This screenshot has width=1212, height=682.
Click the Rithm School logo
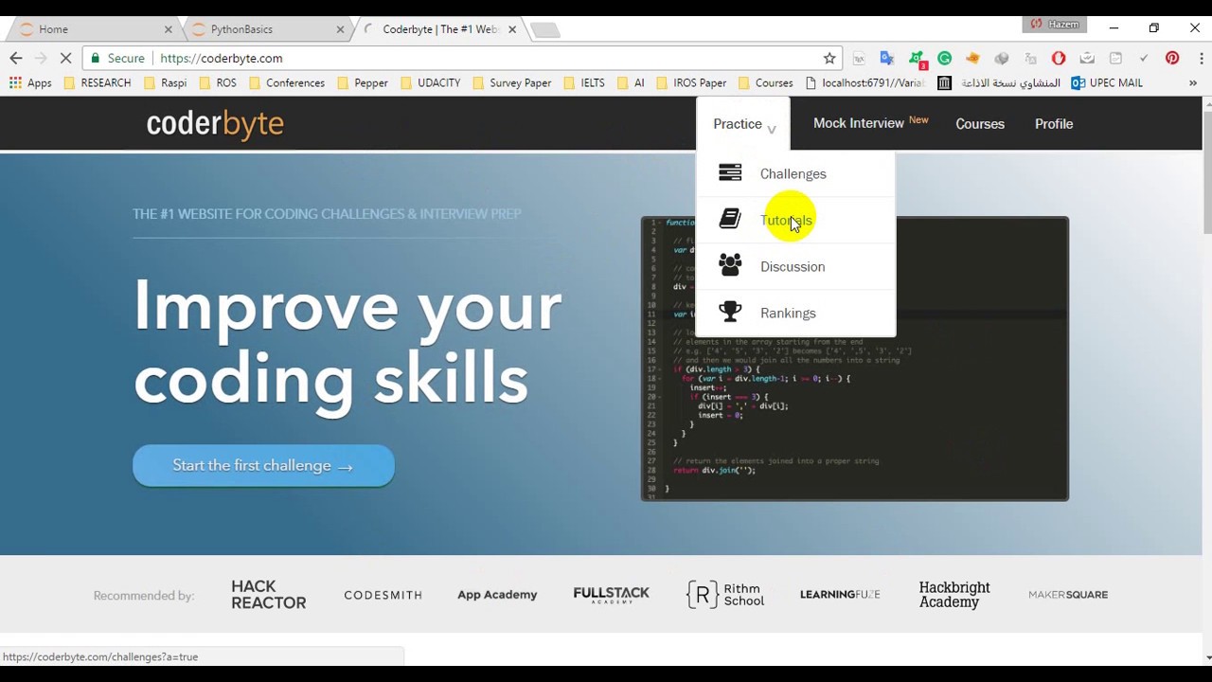point(725,594)
